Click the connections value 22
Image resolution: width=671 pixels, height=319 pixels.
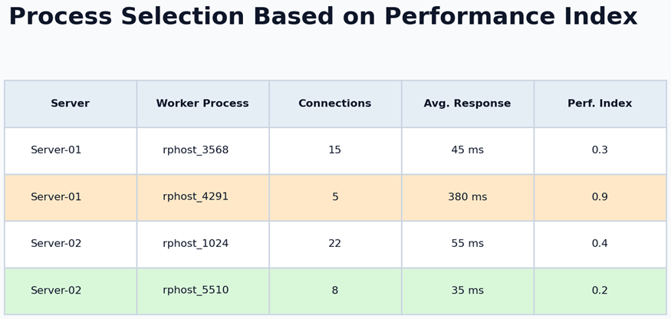(x=334, y=244)
